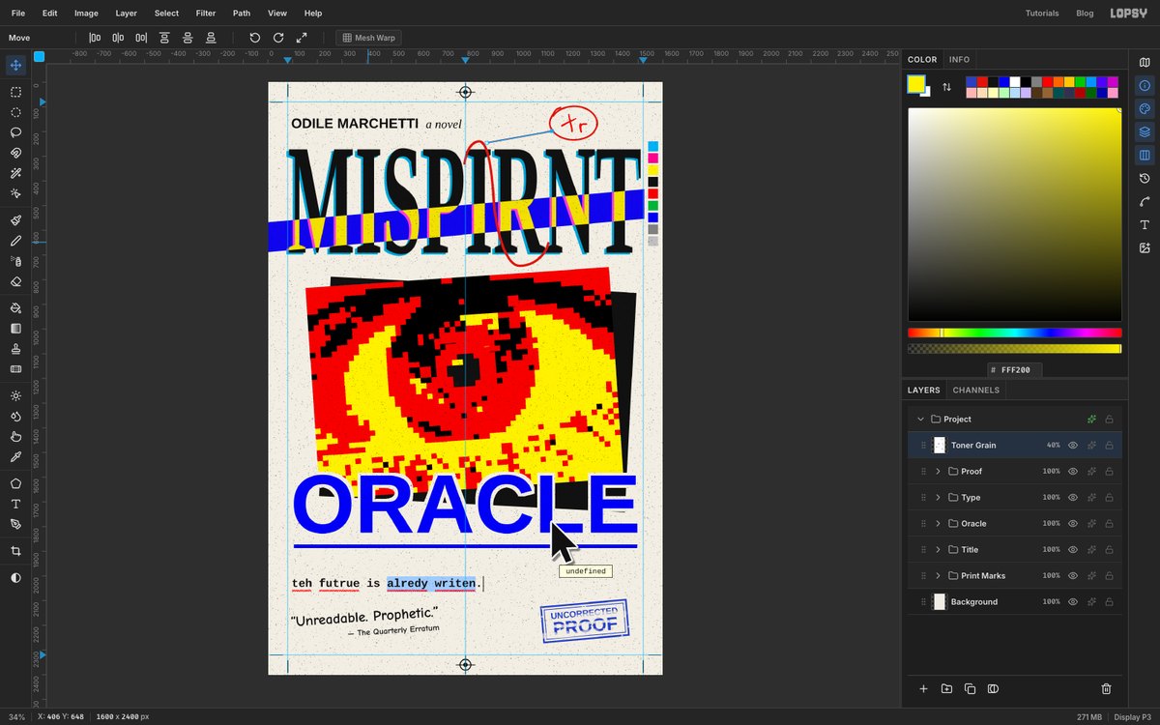Click the 34% zoom level
Image resolution: width=1160 pixels, height=725 pixels.
click(x=16, y=717)
